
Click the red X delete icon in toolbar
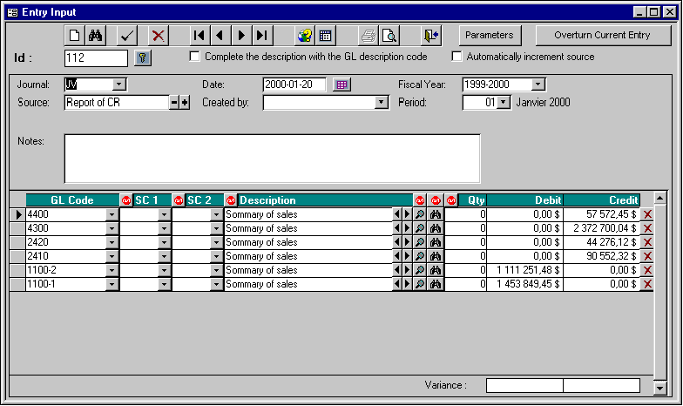coord(158,36)
